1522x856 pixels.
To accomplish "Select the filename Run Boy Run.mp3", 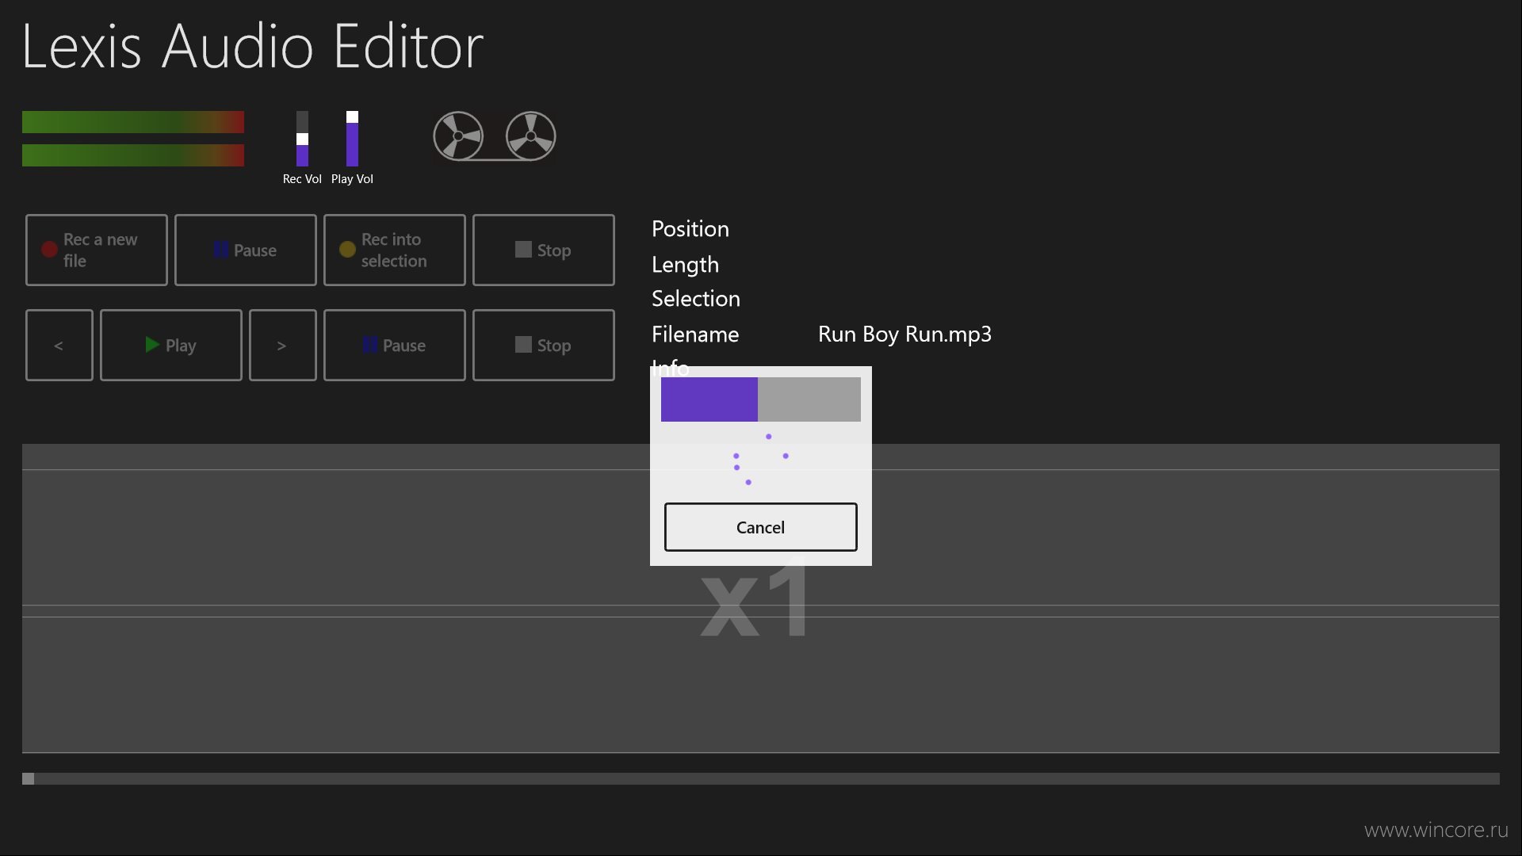I will pyautogui.click(x=904, y=334).
